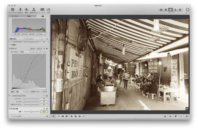The height and width of the screenshot is (130, 198).
Task: Switch to the Info (情報) tab
Action: (x=29, y=16)
